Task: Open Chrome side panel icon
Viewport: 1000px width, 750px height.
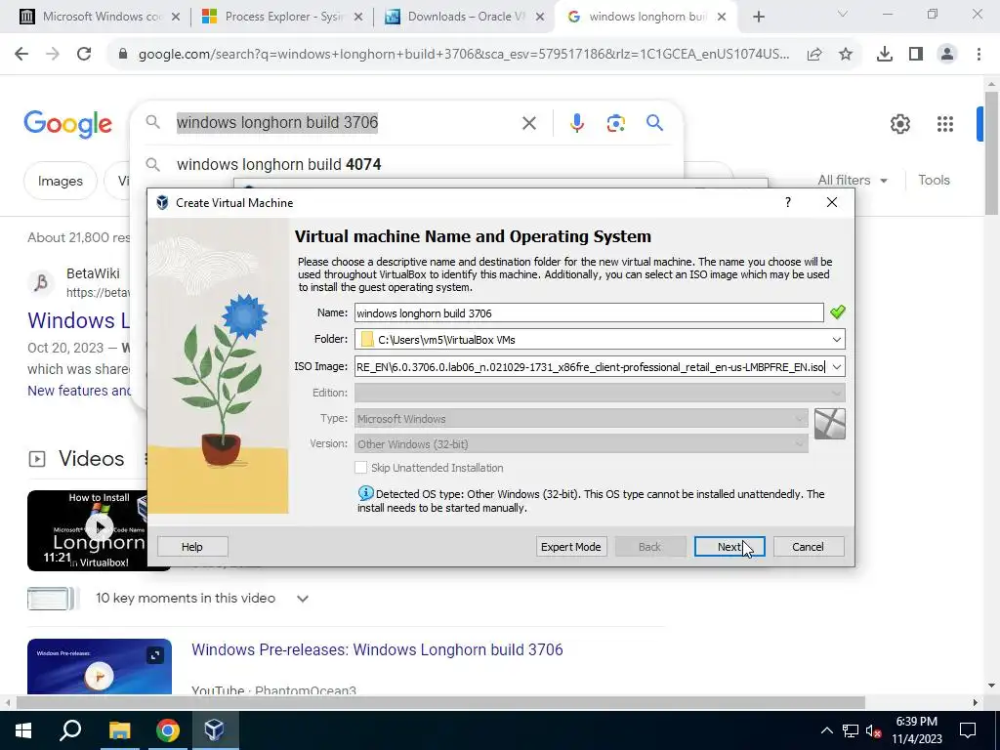Action: pyautogui.click(x=916, y=55)
